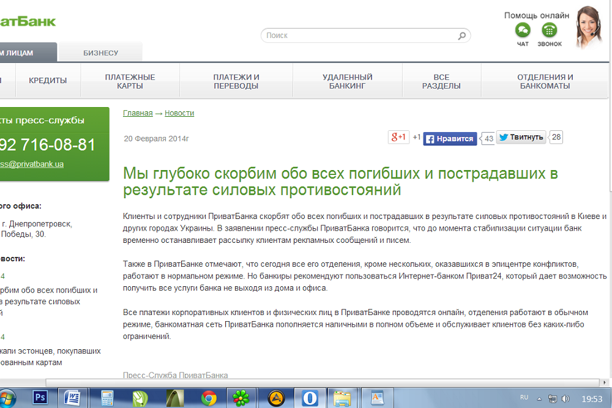The width and height of the screenshot is (612, 408).
Task: Open AIMP player from the taskbar
Action: click(277, 399)
